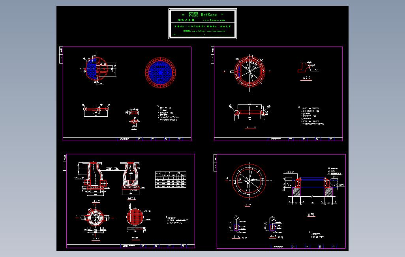Click the green website URL under NetEase heading
Screen dimensions: 405x257
pos(214,20)
